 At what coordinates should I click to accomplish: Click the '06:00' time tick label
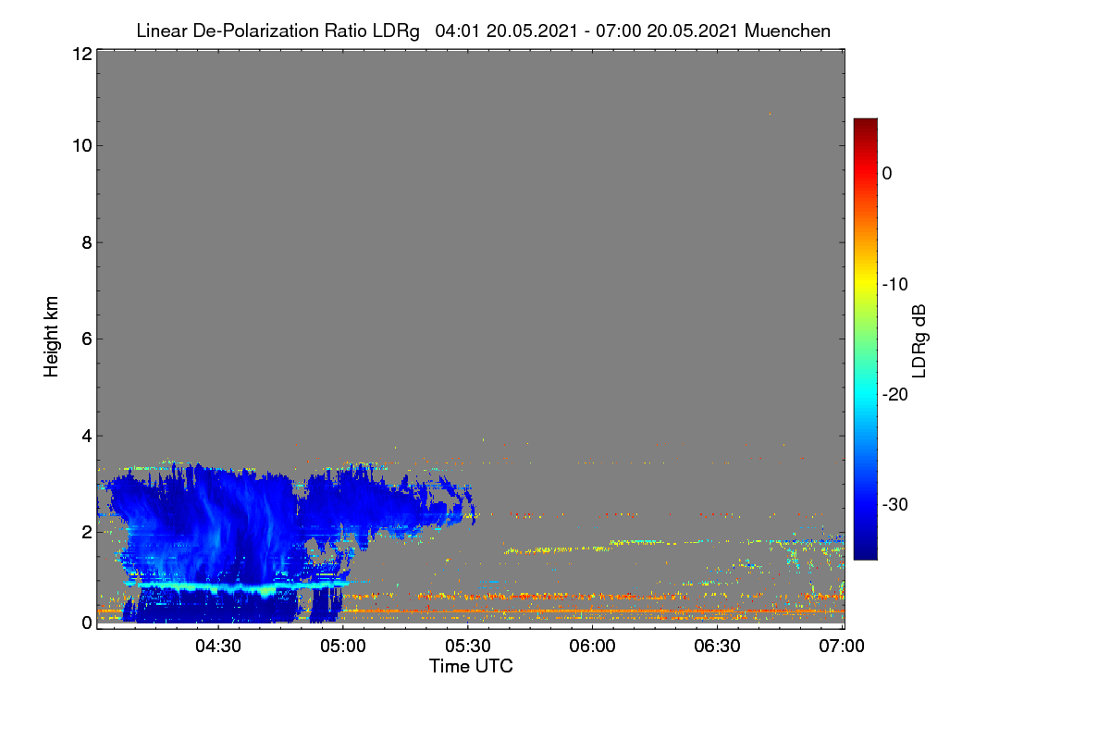[x=592, y=647]
